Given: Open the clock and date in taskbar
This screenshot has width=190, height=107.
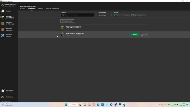Looking at the screenshot, I should [x=182, y=105].
